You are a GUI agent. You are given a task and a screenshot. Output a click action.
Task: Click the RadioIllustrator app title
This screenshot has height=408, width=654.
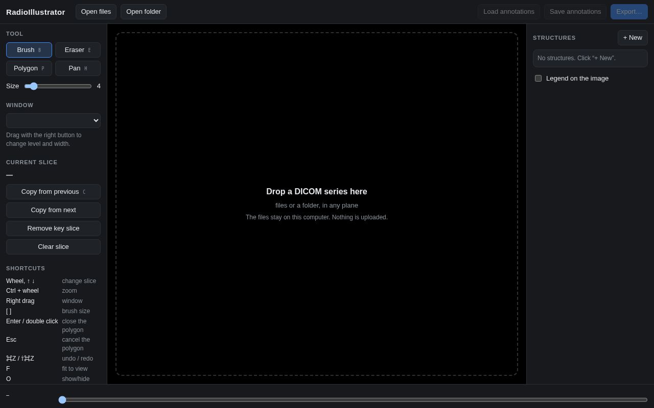pos(36,12)
